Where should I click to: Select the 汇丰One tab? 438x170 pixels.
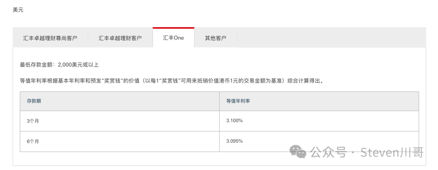pyautogui.click(x=174, y=38)
